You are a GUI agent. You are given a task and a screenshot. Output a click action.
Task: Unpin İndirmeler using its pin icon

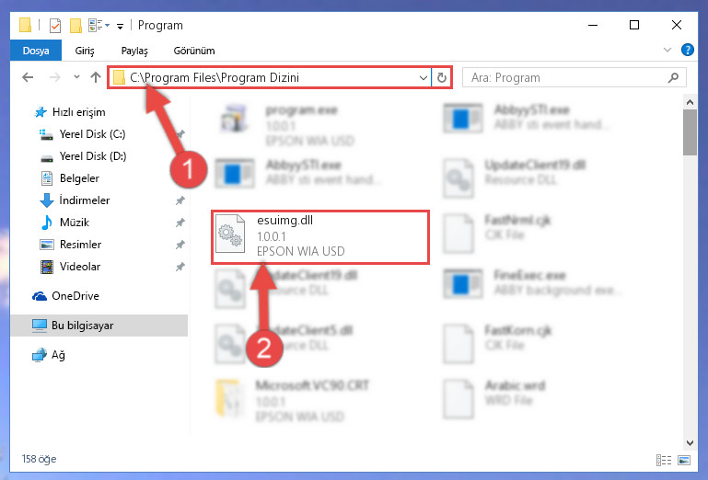tap(180, 200)
